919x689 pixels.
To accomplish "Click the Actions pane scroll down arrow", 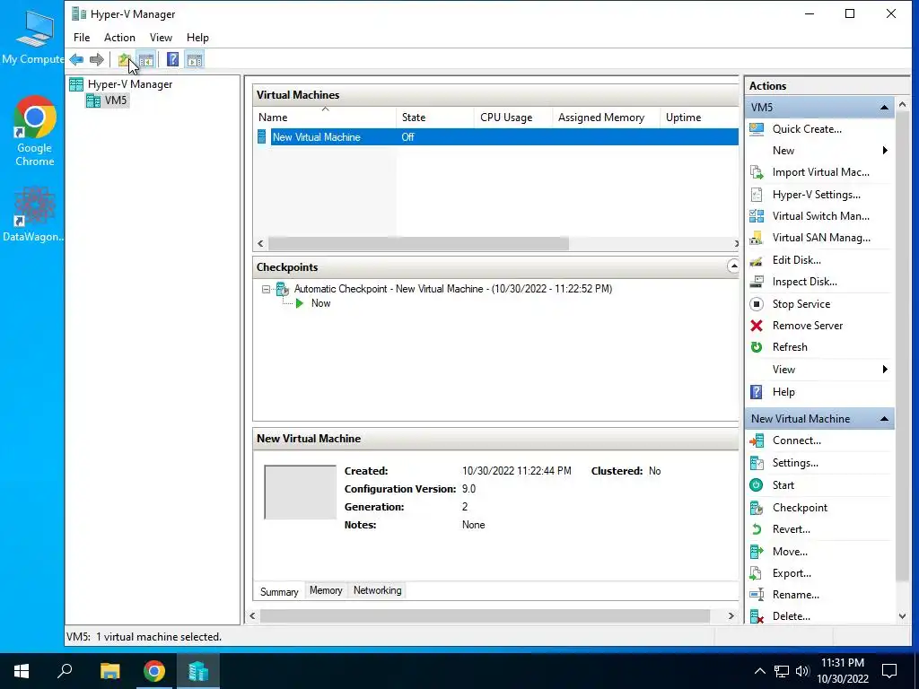I will click(x=903, y=616).
